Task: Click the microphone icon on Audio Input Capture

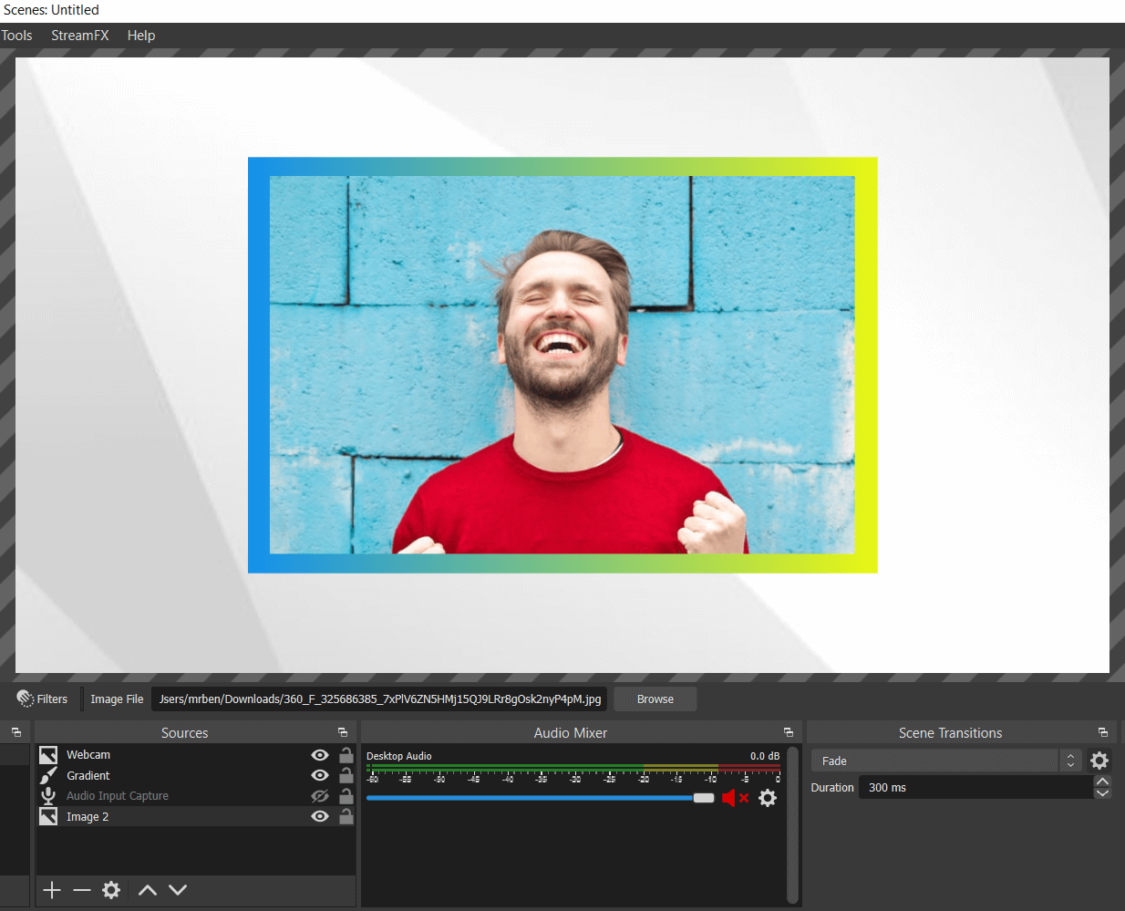Action: click(x=47, y=795)
